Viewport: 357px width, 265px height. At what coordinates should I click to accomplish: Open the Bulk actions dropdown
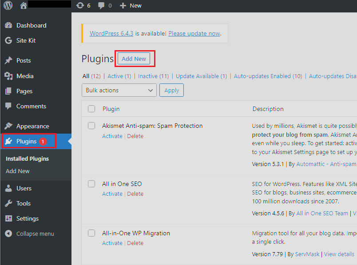coord(119,90)
